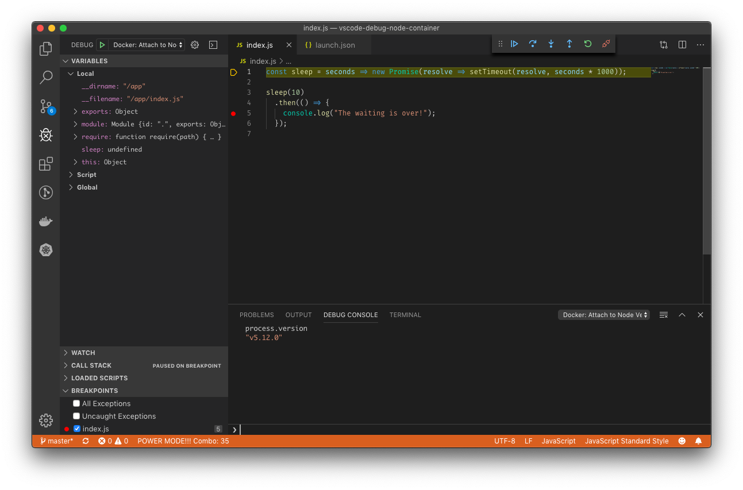Clear the debug console output
The image size is (743, 490).
pyautogui.click(x=664, y=315)
